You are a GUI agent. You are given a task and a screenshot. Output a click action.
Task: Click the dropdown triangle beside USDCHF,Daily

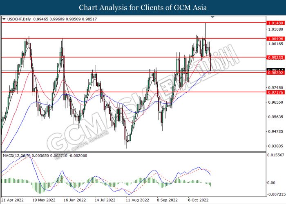4,19
